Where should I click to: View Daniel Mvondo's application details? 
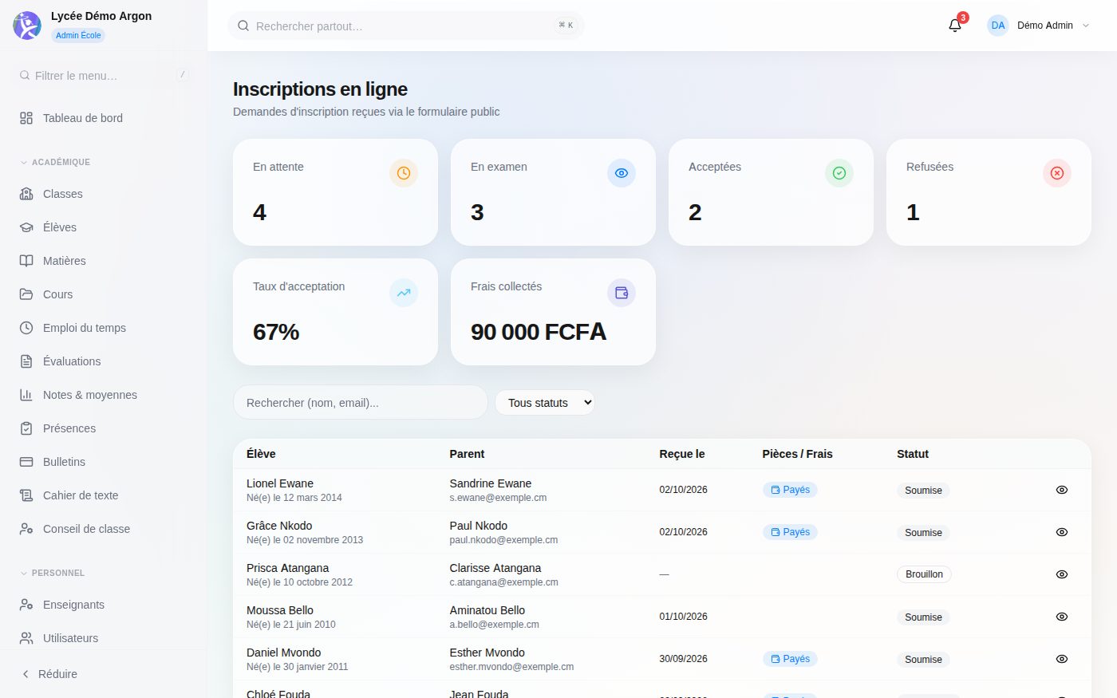point(1062,659)
